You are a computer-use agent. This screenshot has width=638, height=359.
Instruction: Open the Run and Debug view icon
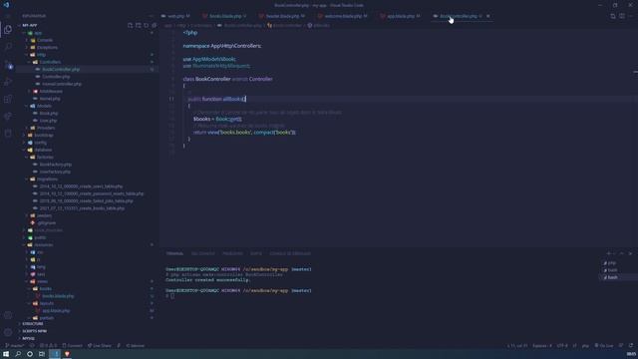tap(8, 82)
